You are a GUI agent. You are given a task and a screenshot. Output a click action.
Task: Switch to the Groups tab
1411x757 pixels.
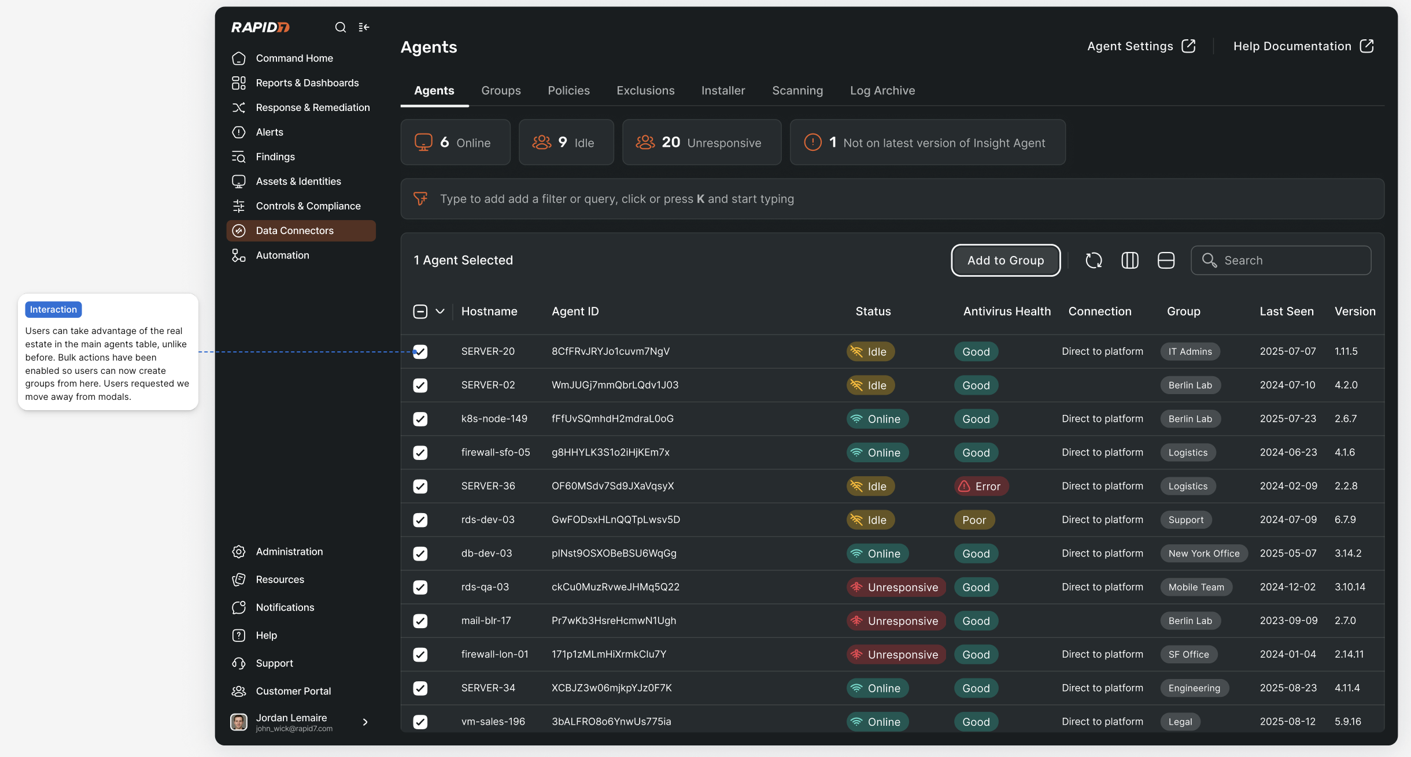coord(501,91)
